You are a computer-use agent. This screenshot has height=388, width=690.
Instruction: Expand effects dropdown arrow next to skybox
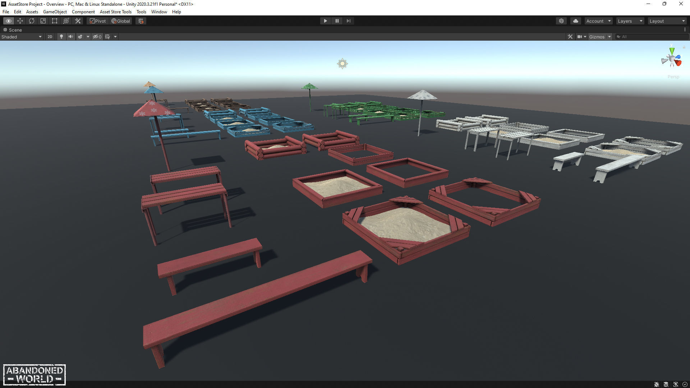(x=88, y=37)
